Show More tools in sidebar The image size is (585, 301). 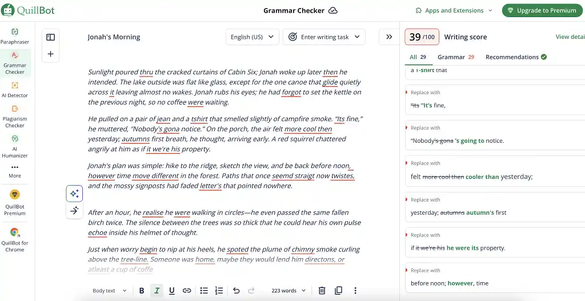14,171
